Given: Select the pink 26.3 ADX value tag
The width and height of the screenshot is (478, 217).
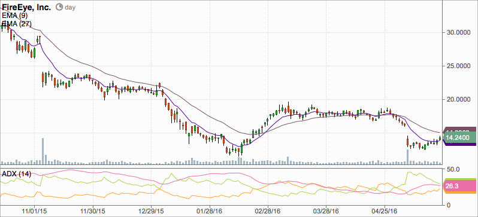Looking at the screenshot, I should (460, 186).
